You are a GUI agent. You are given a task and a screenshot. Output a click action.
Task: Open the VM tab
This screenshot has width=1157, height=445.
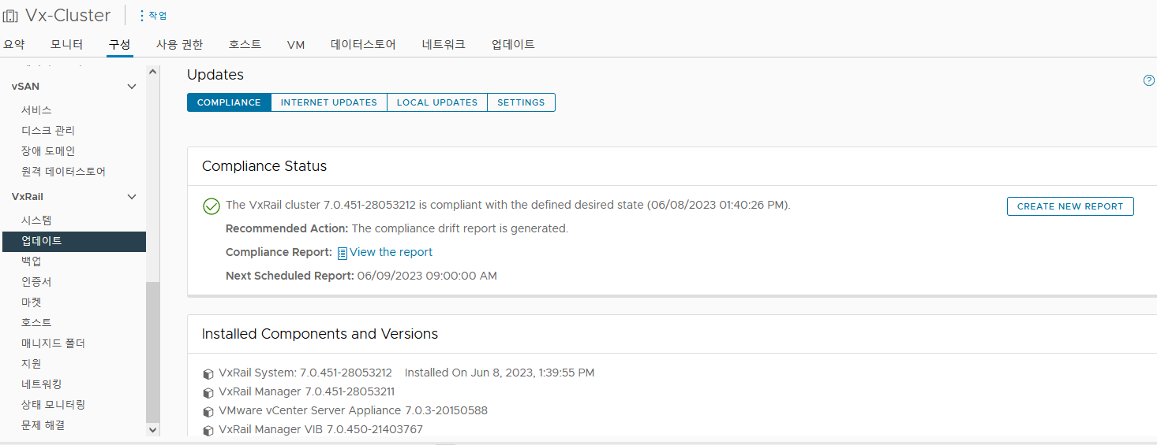[x=296, y=45]
